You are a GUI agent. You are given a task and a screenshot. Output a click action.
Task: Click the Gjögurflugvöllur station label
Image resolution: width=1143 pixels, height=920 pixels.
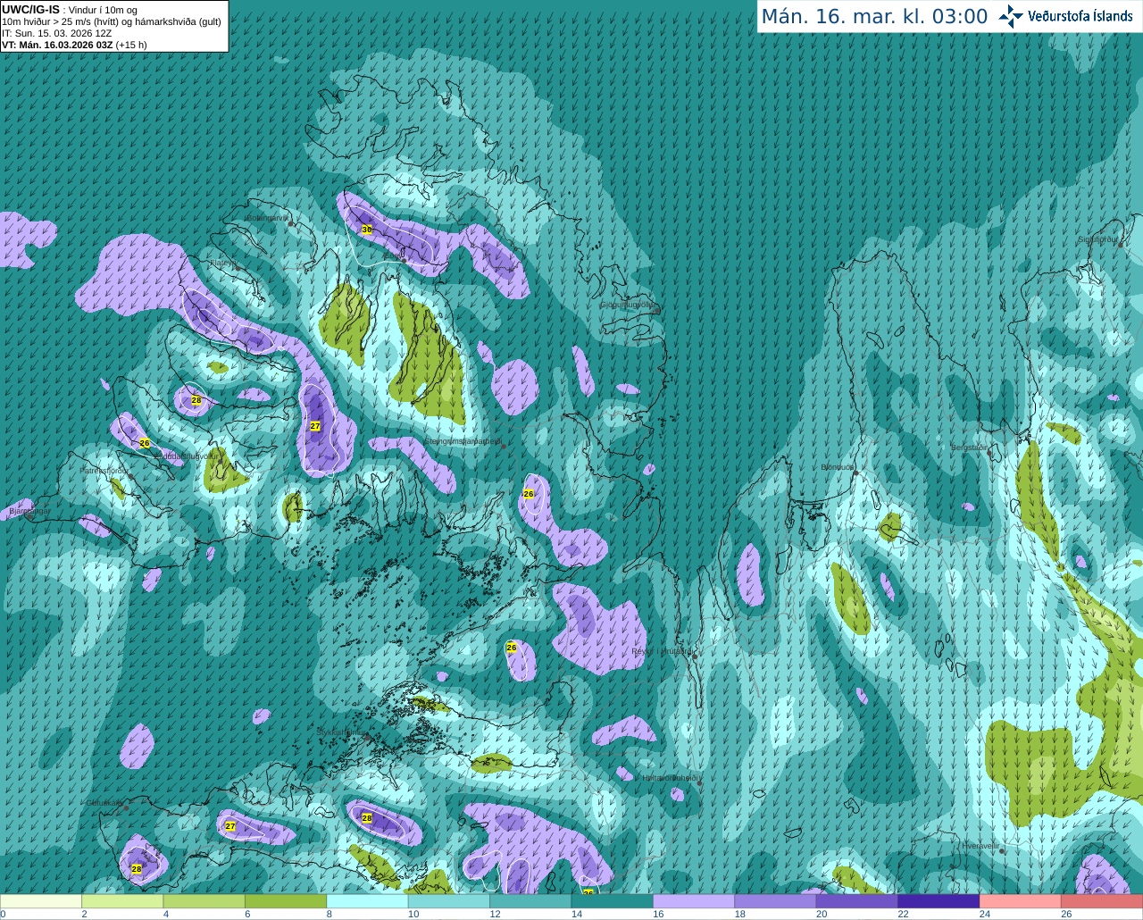[x=628, y=305]
